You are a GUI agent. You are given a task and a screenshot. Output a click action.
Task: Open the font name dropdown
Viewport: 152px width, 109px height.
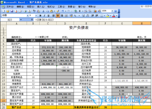pos(28,15)
